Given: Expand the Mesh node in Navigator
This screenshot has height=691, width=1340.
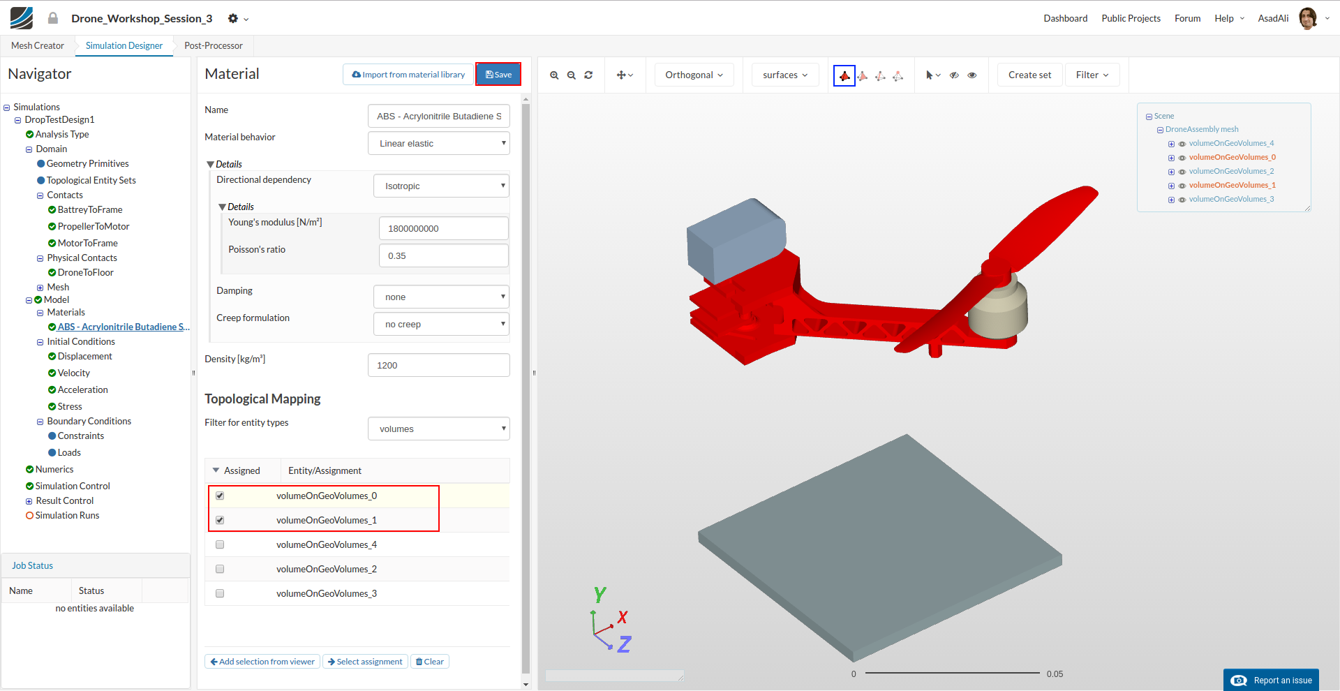Looking at the screenshot, I should click(40, 288).
